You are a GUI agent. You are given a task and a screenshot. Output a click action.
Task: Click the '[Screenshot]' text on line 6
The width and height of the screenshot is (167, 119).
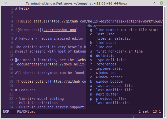pyautogui.click(x=29, y=30)
